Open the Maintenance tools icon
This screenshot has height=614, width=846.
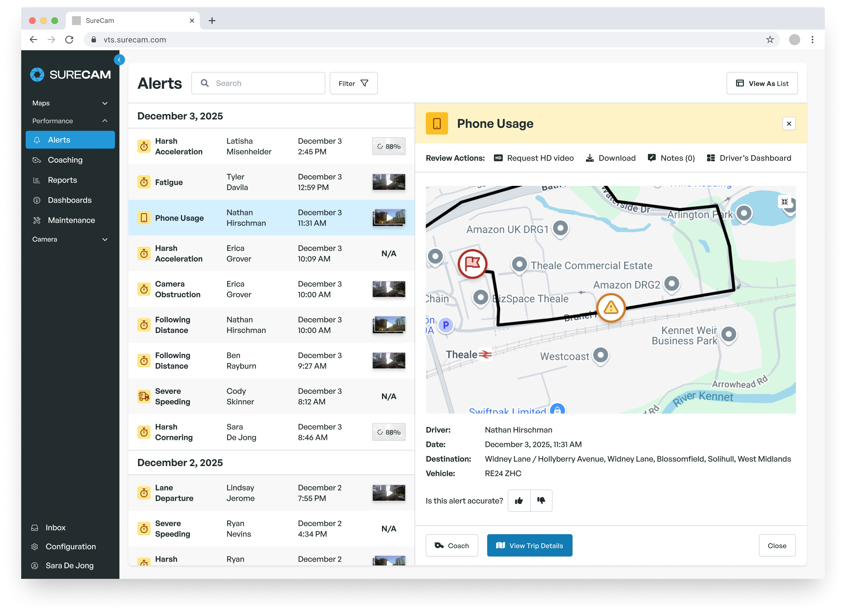click(x=37, y=220)
